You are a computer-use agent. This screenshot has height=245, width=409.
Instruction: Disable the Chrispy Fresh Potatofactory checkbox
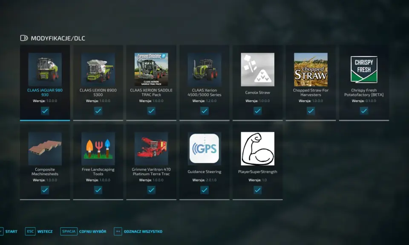(x=364, y=111)
